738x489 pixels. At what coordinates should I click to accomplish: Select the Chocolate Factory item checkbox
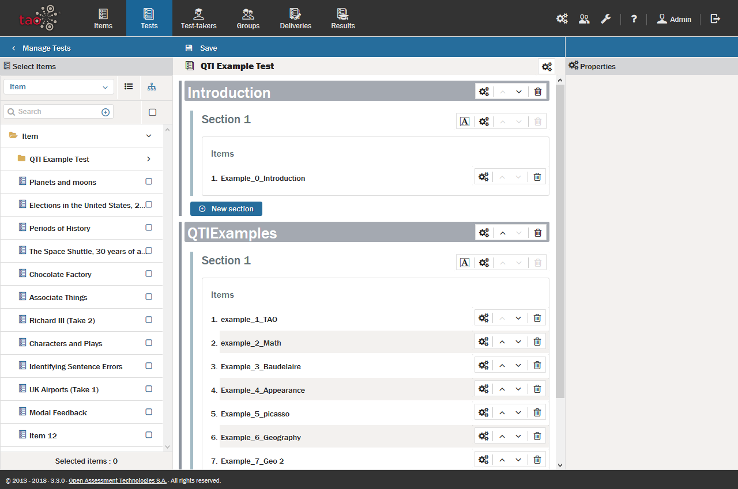[149, 274]
